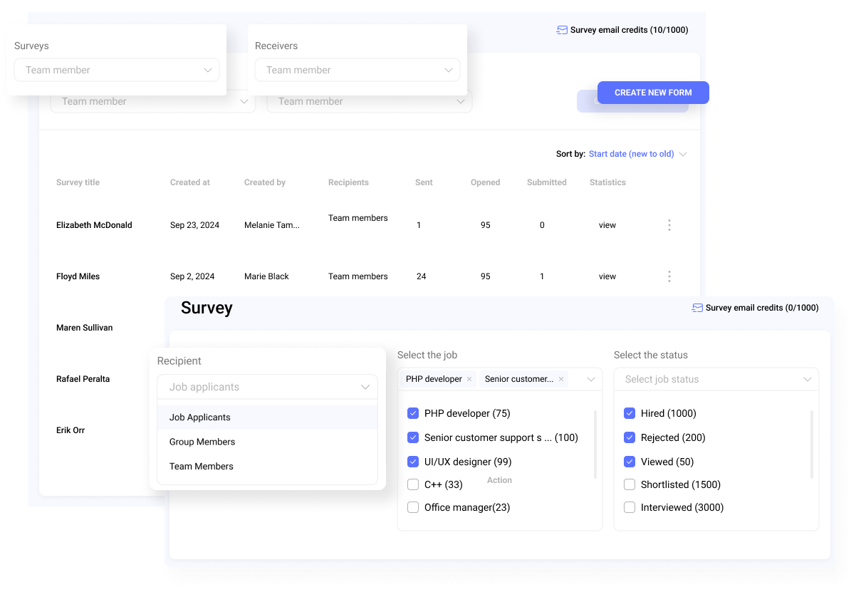This screenshot has height=592, width=856.
Task: Remove the PHP developer filter chip
Action: [x=469, y=379]
